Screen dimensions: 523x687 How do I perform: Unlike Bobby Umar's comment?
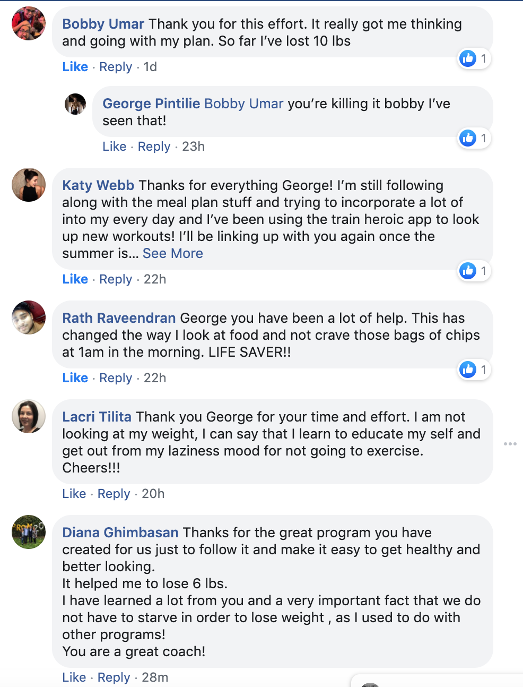(75, 67)
